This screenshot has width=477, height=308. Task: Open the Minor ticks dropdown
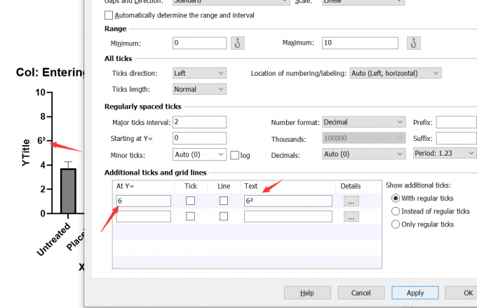click(x=199, y=154)
